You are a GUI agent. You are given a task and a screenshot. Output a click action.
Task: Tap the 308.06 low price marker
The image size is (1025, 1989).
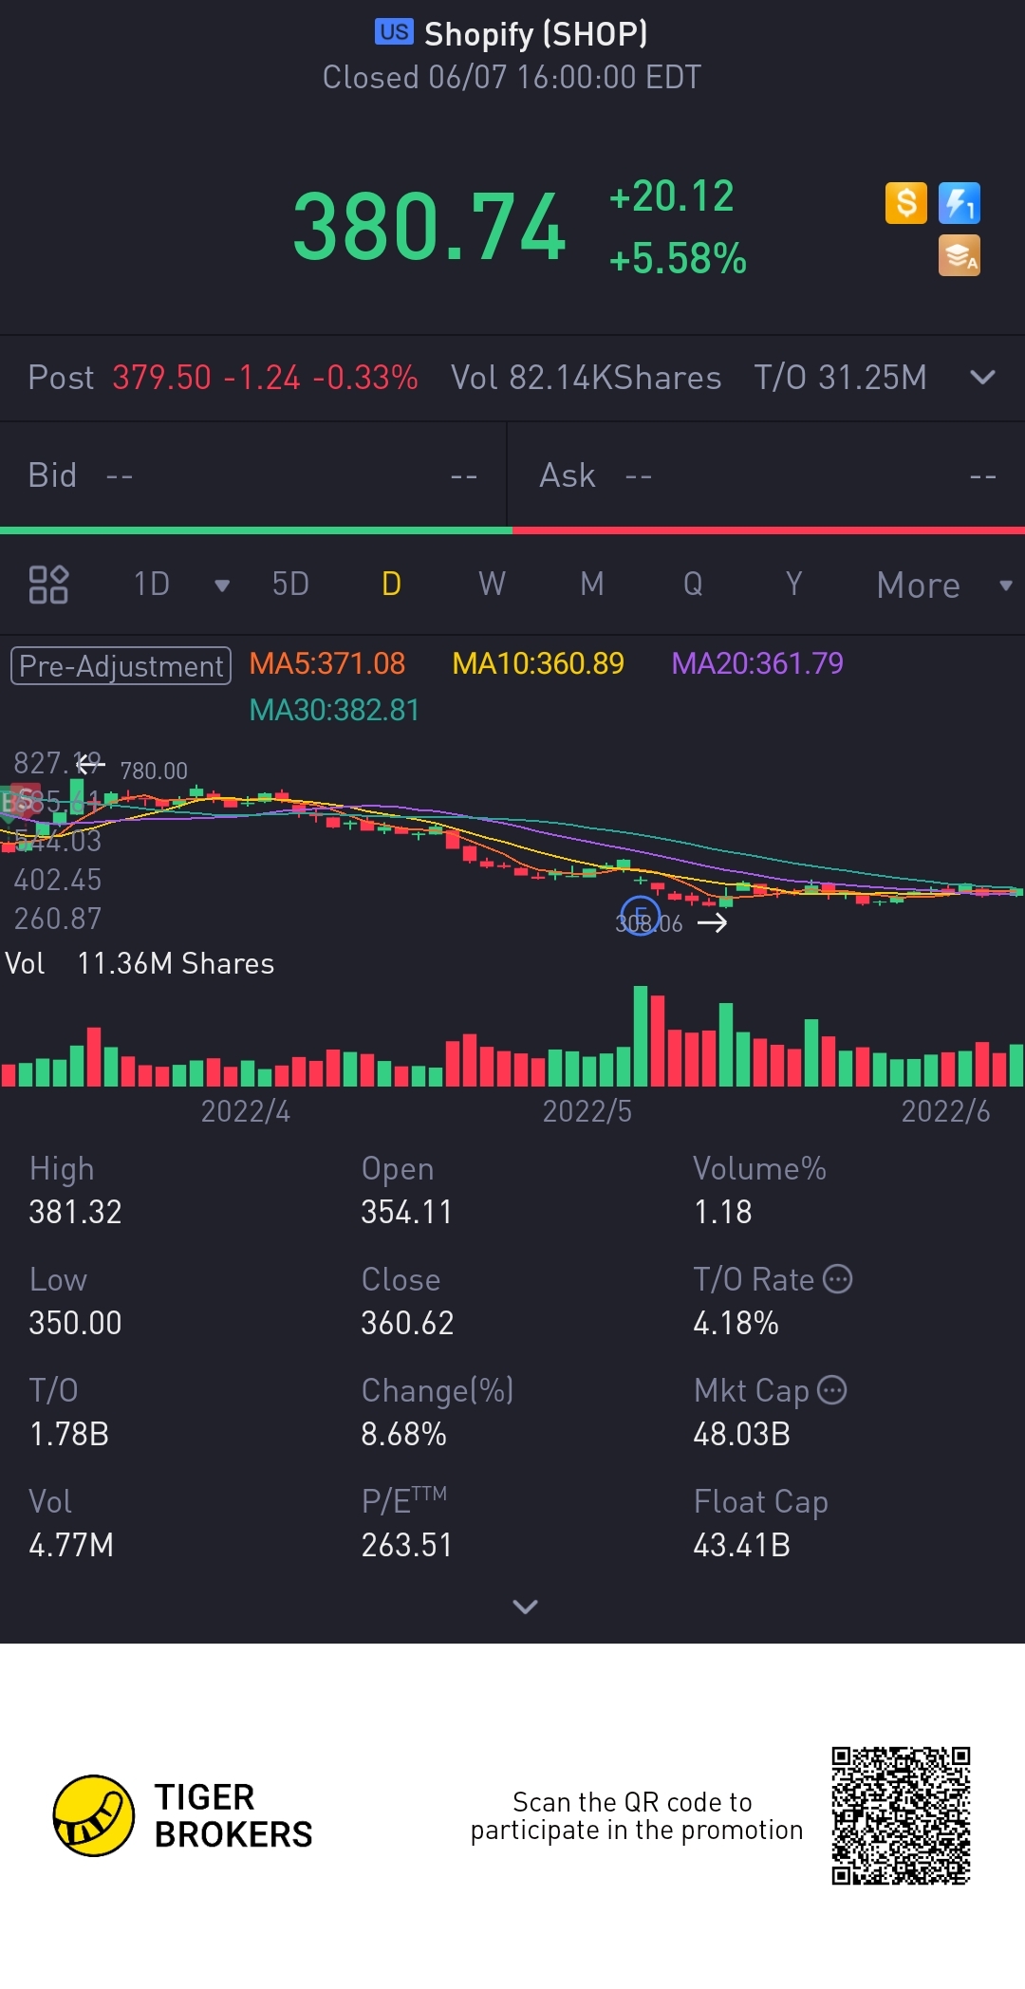point(649,923)
